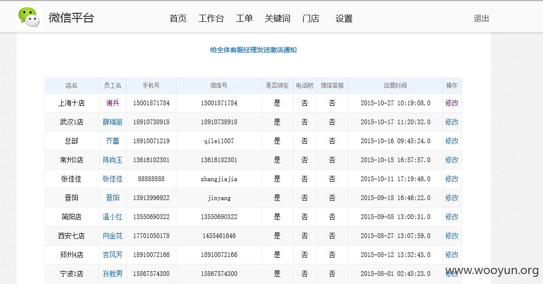
Task: Click 修改 in the 郑州4店 row
Action: (451, 255)
